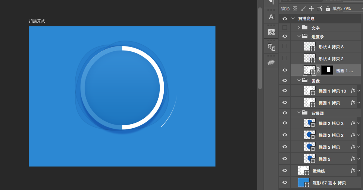Click fx icon on 椭圆 2 拷贝 3
Image resolution: width=363 pixels, height=190 pixels.
tap(353, 123)
